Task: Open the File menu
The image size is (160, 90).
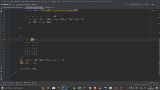Action: [4, 1]
